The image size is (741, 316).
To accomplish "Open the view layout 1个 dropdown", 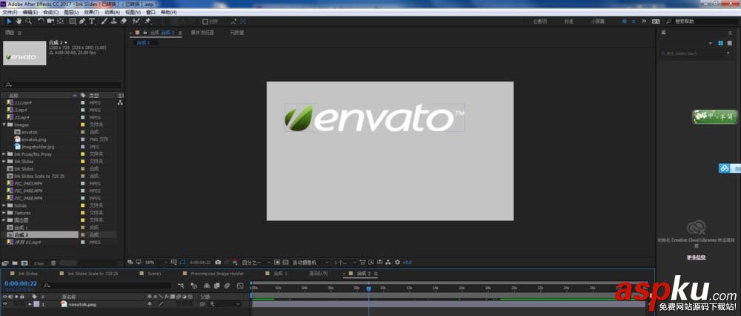I will pos(345,262).
